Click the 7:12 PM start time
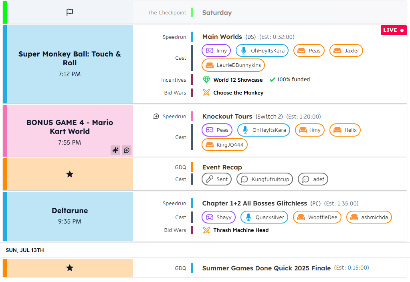410x282 pixels. click(x=70, y=74)
